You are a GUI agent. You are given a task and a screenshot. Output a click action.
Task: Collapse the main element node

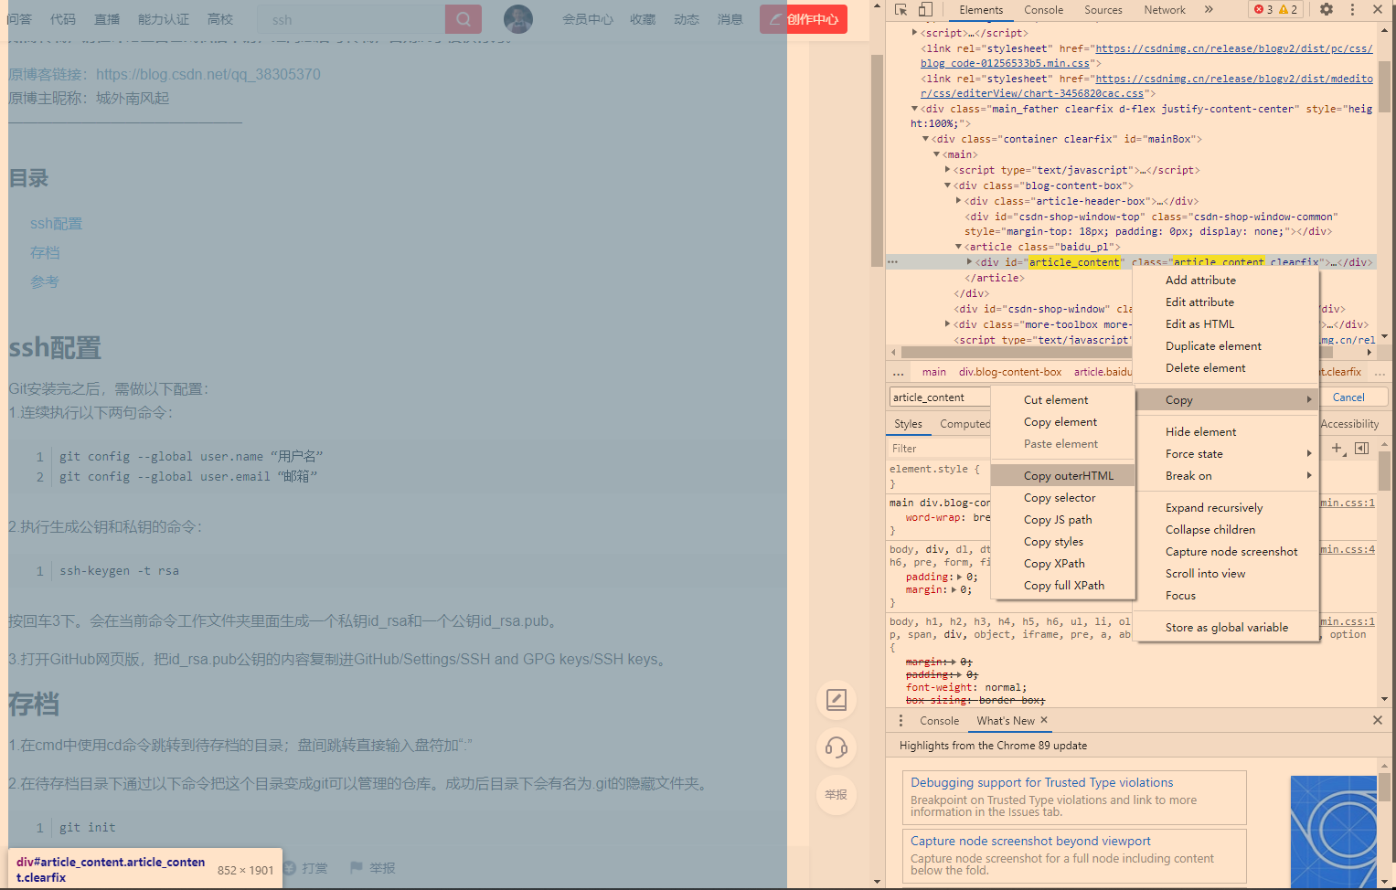(x=936, y=154)
